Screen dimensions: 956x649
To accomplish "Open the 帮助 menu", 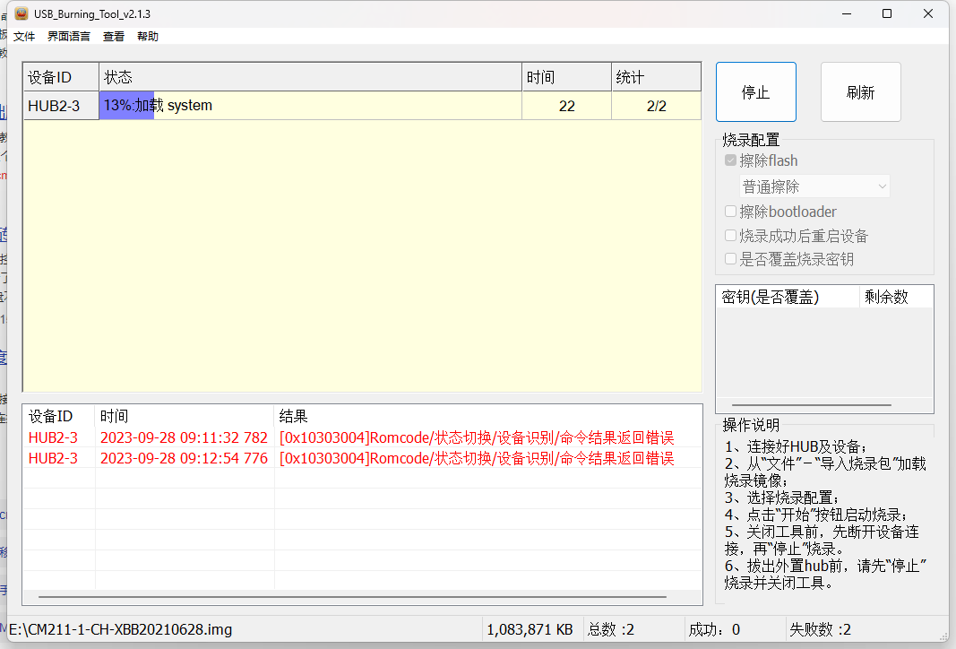I will pos(148,36).
